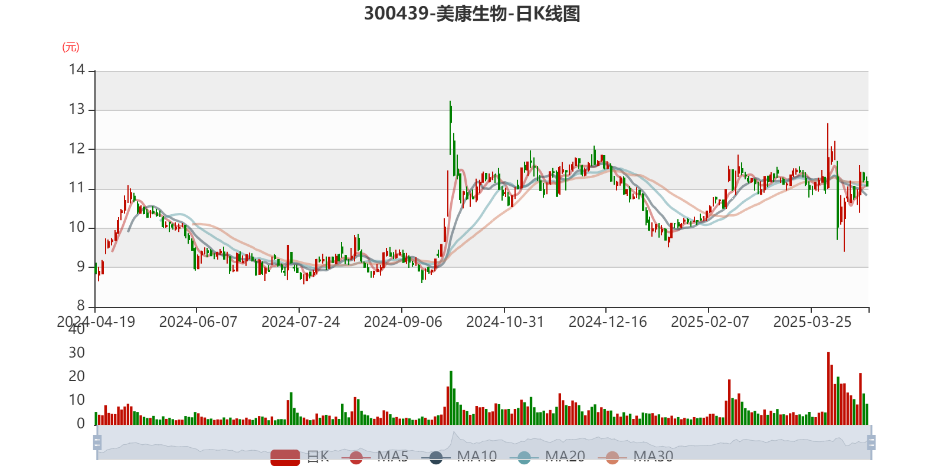Click the 2024-07-24 date axis label
Screen dimensions: 944x472
301,322
